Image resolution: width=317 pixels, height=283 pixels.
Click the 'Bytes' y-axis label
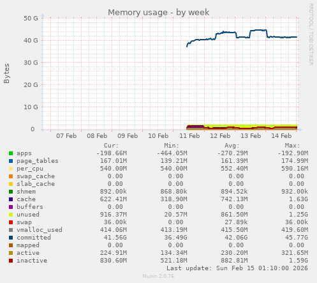(6, 73)
